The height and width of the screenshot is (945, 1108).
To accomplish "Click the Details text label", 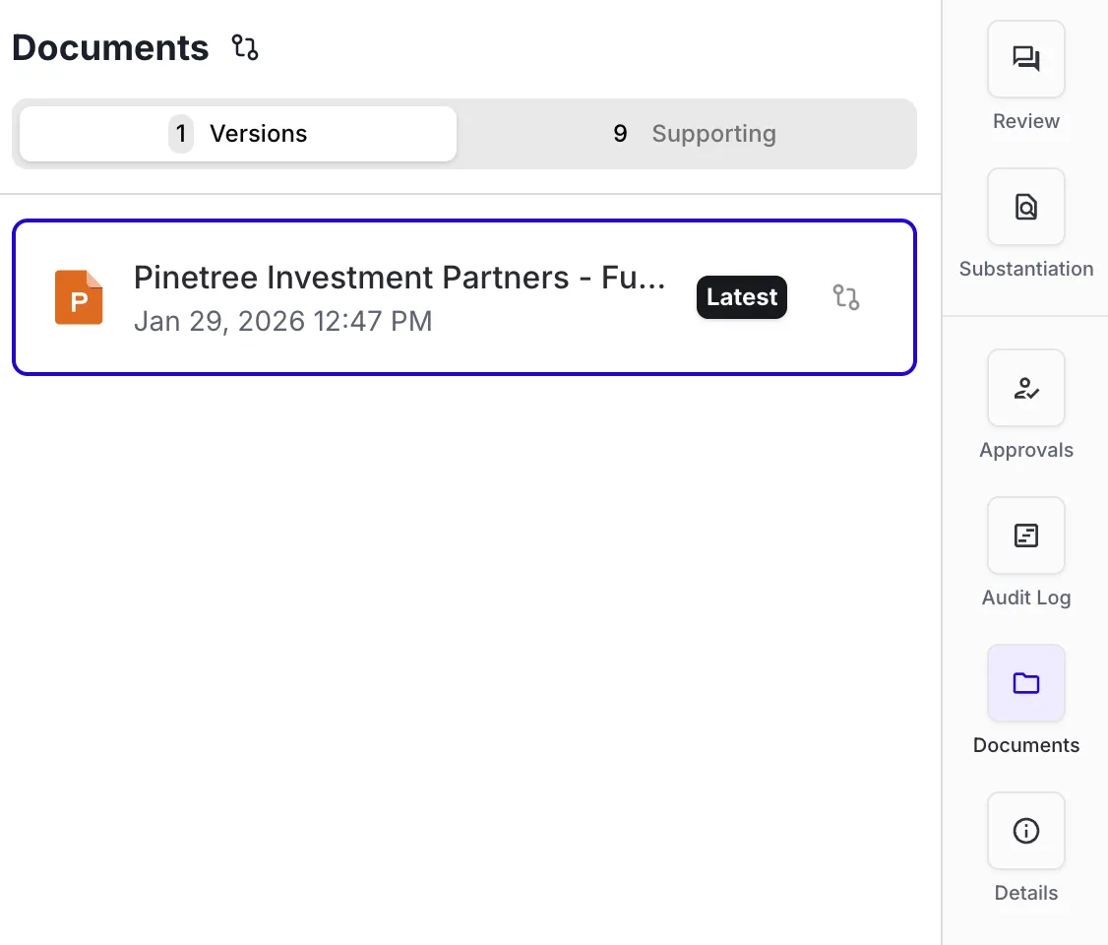I will point(1026,893).
